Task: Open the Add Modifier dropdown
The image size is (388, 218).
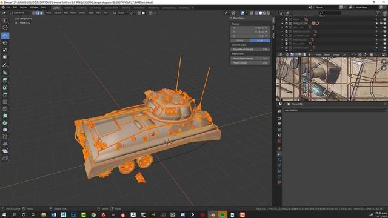Action: 335,110
